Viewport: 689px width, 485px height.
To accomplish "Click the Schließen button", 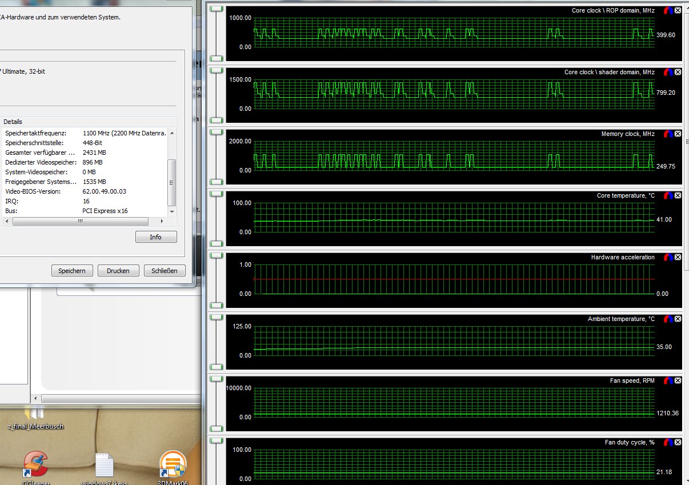I will (x=165, y=271).
